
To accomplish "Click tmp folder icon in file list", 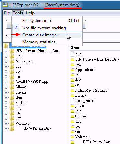I will point(72,121).
